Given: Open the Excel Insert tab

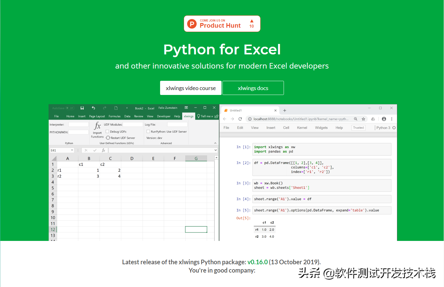Looking at the screenshot, I should (x=82, y=116).
